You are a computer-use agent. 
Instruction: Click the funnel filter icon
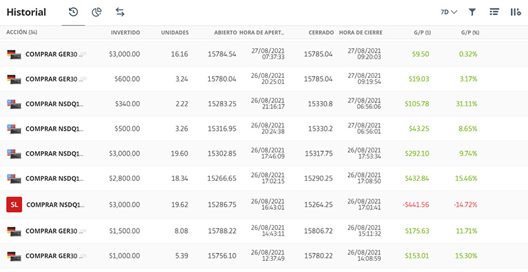pyautogui.click(x=472, y=13)
